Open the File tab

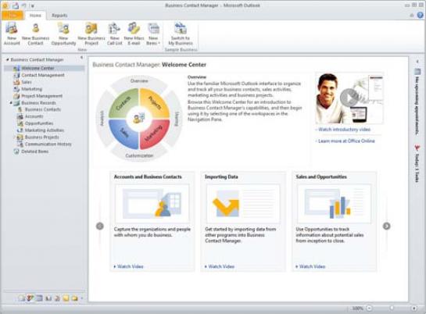tap(13, 15)
